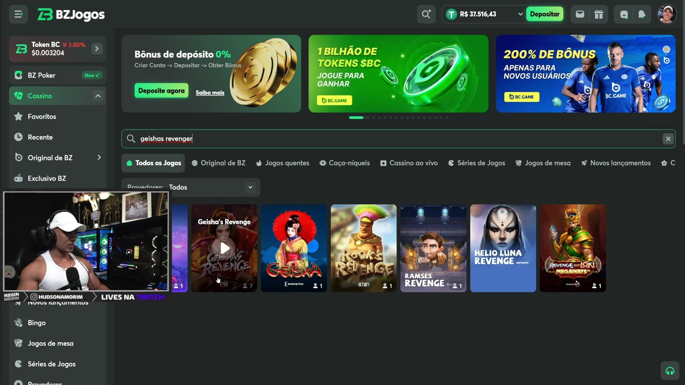Follow the Saiba mais link

click(210, 92)
